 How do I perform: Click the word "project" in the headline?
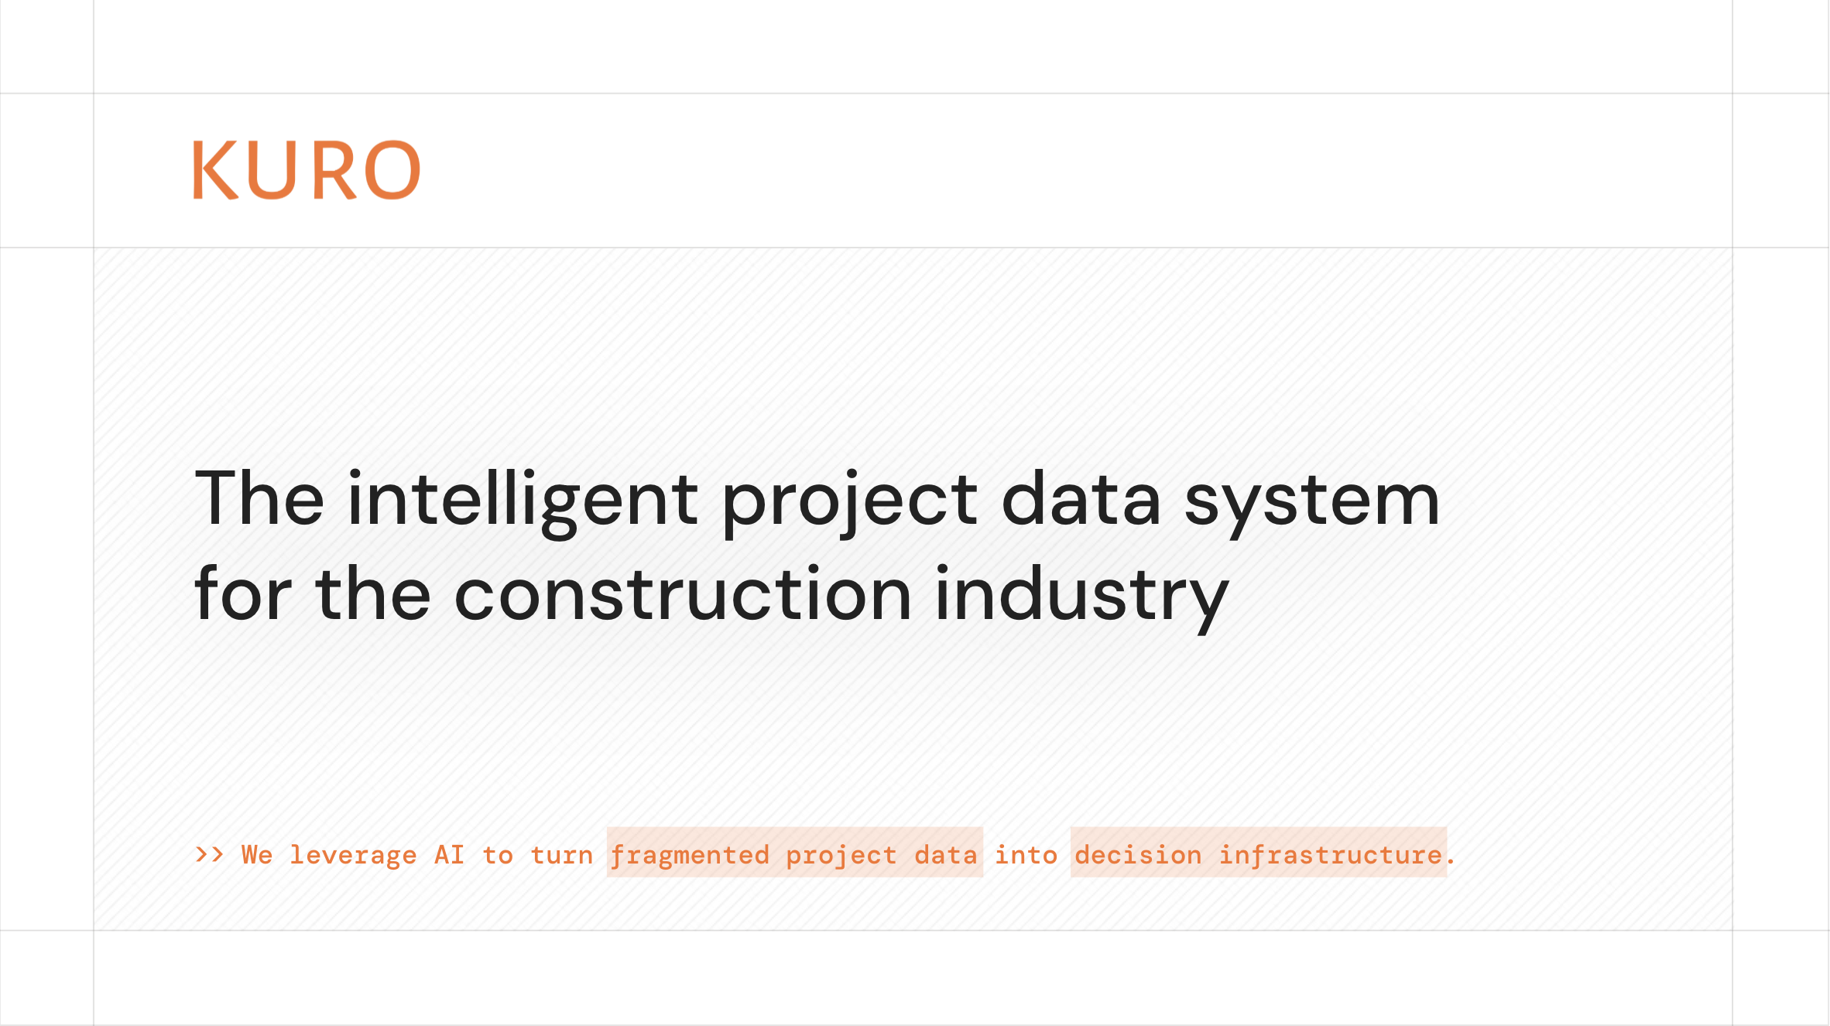[x=850, y=500]
